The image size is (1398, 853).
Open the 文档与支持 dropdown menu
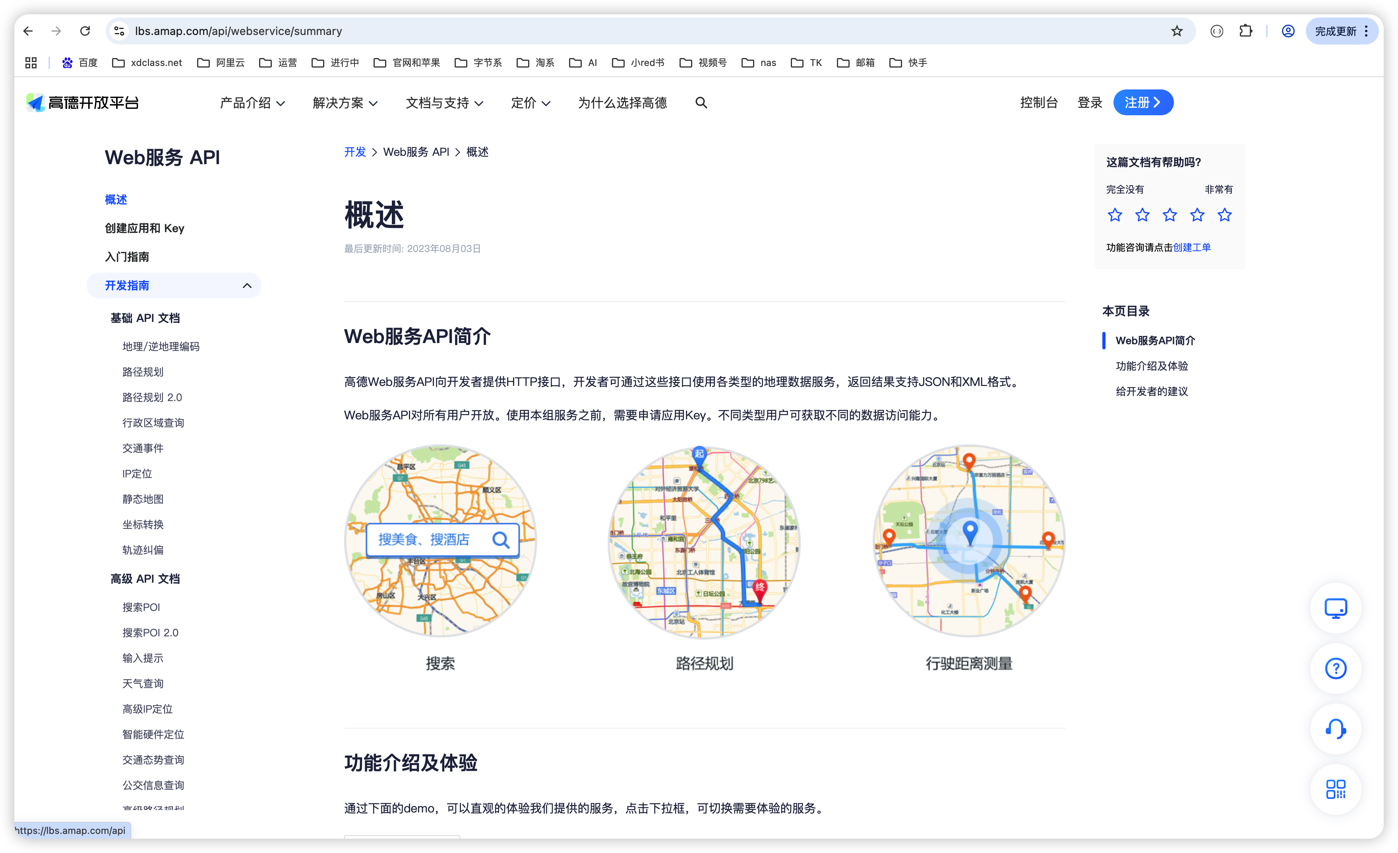coord(444,103)
